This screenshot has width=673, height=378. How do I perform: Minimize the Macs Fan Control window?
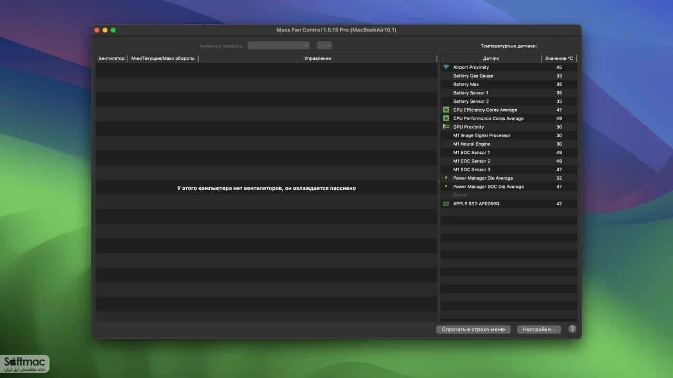tap(105, 30)
